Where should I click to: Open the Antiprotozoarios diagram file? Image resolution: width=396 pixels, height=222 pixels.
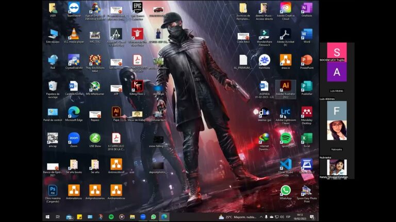point(95,192)
